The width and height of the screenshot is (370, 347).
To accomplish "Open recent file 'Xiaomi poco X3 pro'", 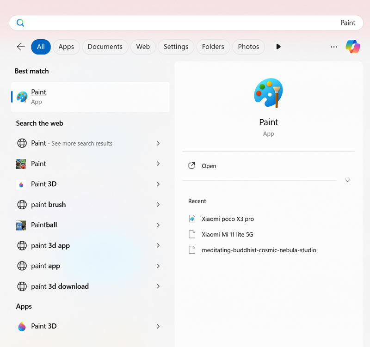I will pyautogui.click(x=228, y=219).
